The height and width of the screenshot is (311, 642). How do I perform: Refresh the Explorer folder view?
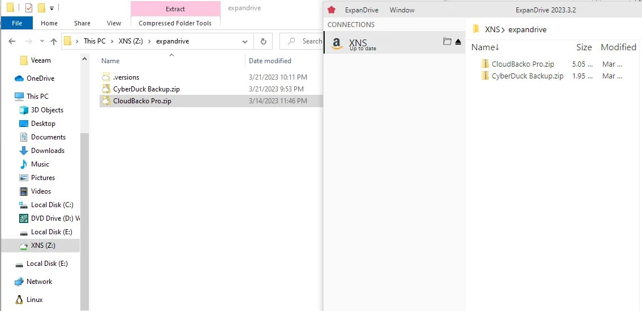[263, 41]
